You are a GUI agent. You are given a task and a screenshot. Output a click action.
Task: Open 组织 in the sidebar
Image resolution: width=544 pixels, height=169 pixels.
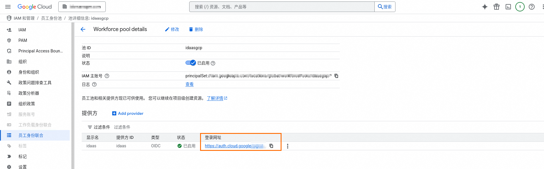(x=35, y=62)
